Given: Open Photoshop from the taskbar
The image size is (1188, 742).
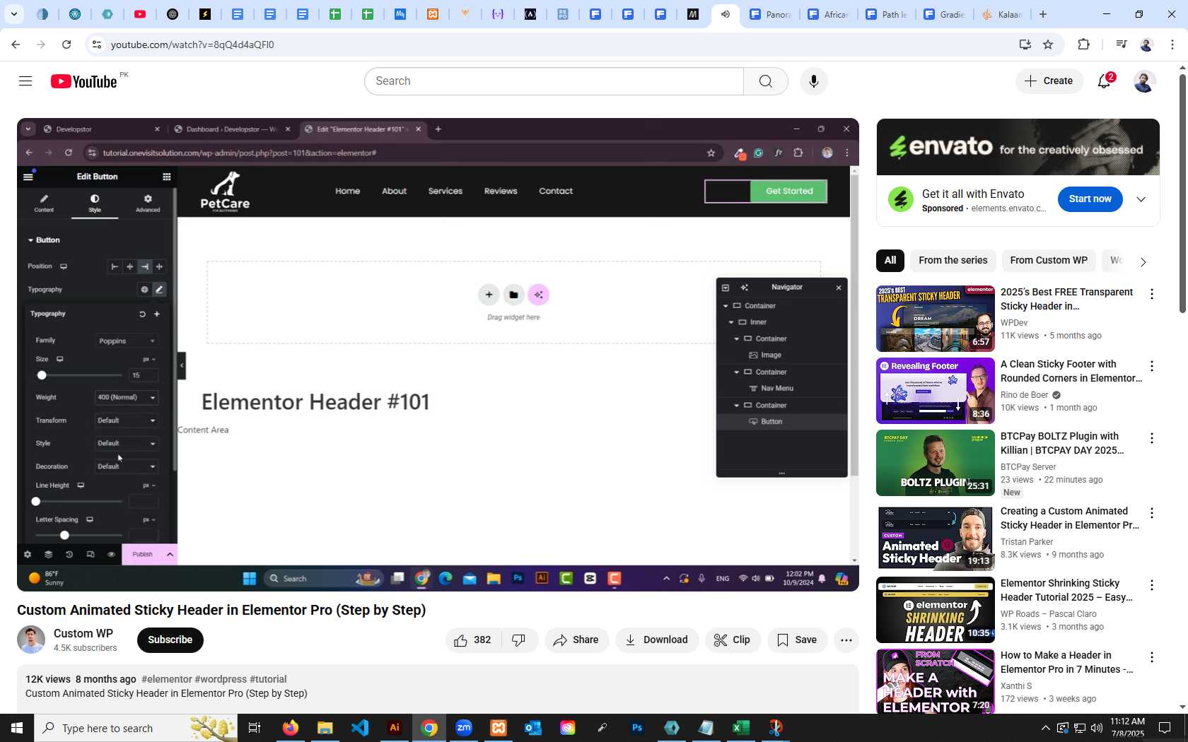Looking at the screenshot, I should [637, 728].
